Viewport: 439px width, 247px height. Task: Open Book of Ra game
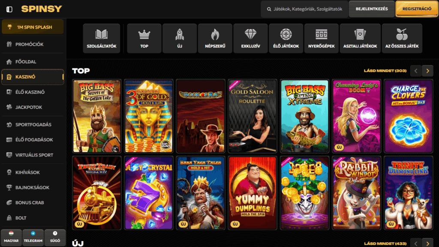(x=201, y=116)
